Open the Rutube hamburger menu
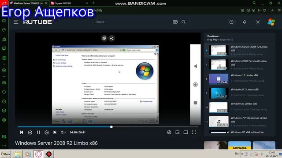Viewport: 282px width, 158px height. 16,22
